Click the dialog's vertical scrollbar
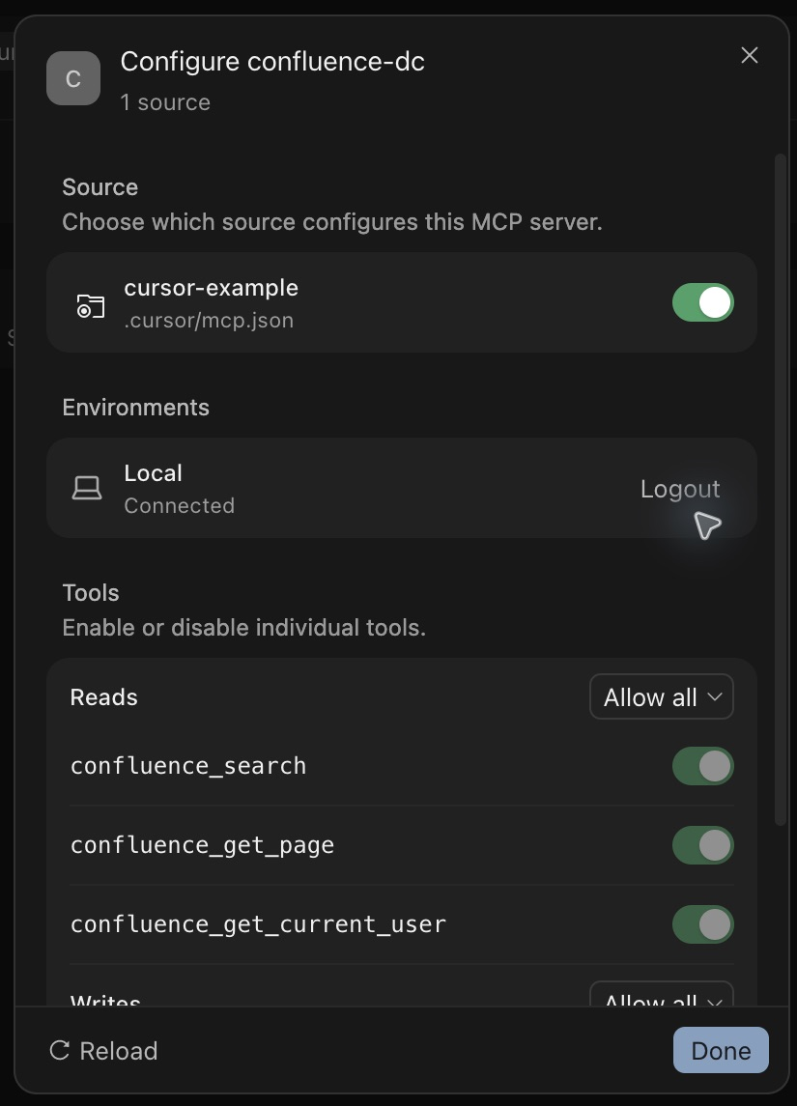The image size is (797, 1106). pos(780,489)
